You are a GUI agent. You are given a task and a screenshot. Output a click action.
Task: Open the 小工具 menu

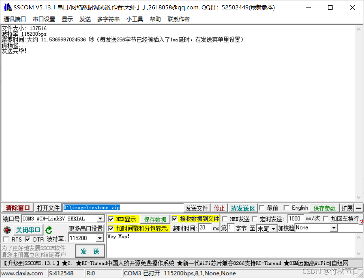(x=134, y=19)
